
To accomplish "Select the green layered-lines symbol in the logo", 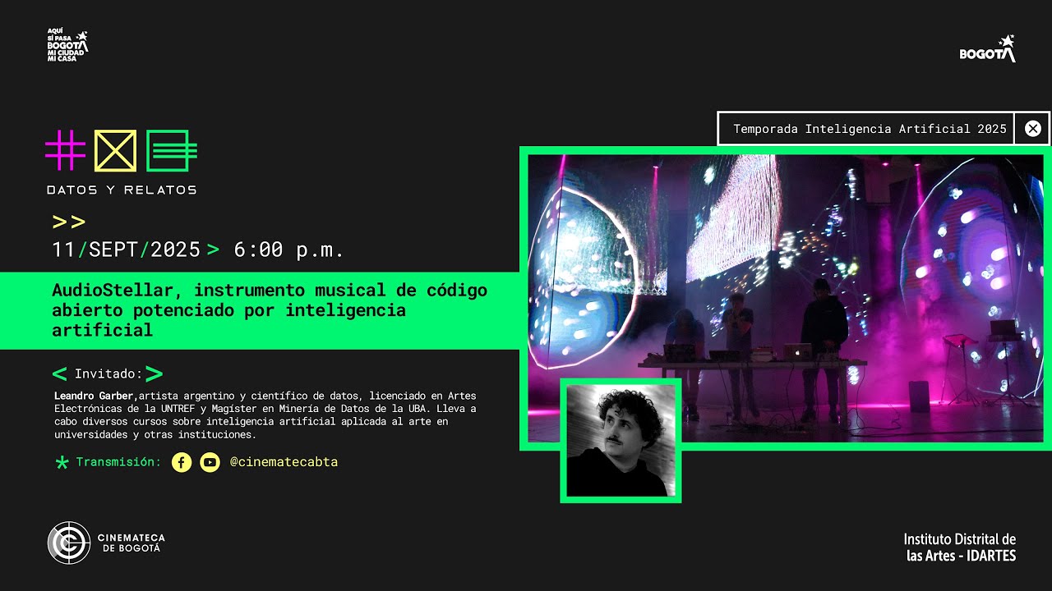I will point(168,151).
